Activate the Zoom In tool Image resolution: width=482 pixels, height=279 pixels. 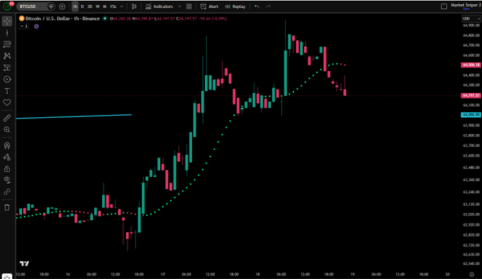pyautogui.click(x=7, y=130)
